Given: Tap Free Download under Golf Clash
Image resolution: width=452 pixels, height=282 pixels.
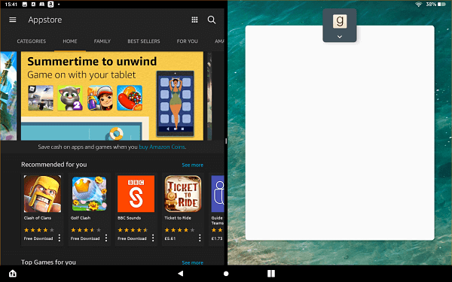Looking at the screenshot, I should point(85,238).
